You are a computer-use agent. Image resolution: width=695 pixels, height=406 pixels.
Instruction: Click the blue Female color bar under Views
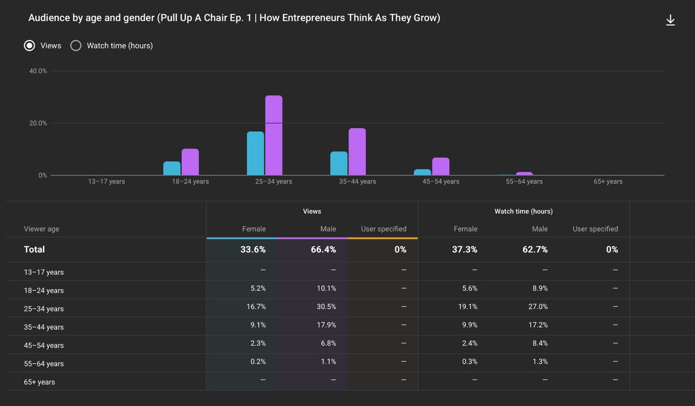241,238
